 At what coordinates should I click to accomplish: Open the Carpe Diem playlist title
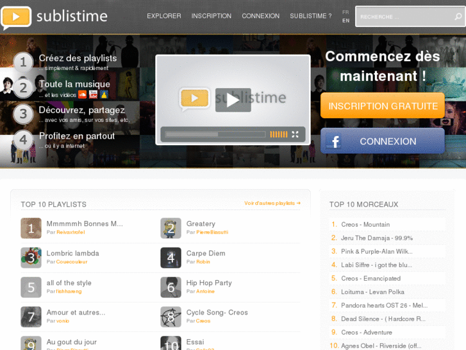206,253
